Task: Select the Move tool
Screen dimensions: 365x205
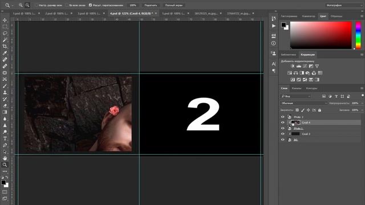Action: (x=5, y=20)
